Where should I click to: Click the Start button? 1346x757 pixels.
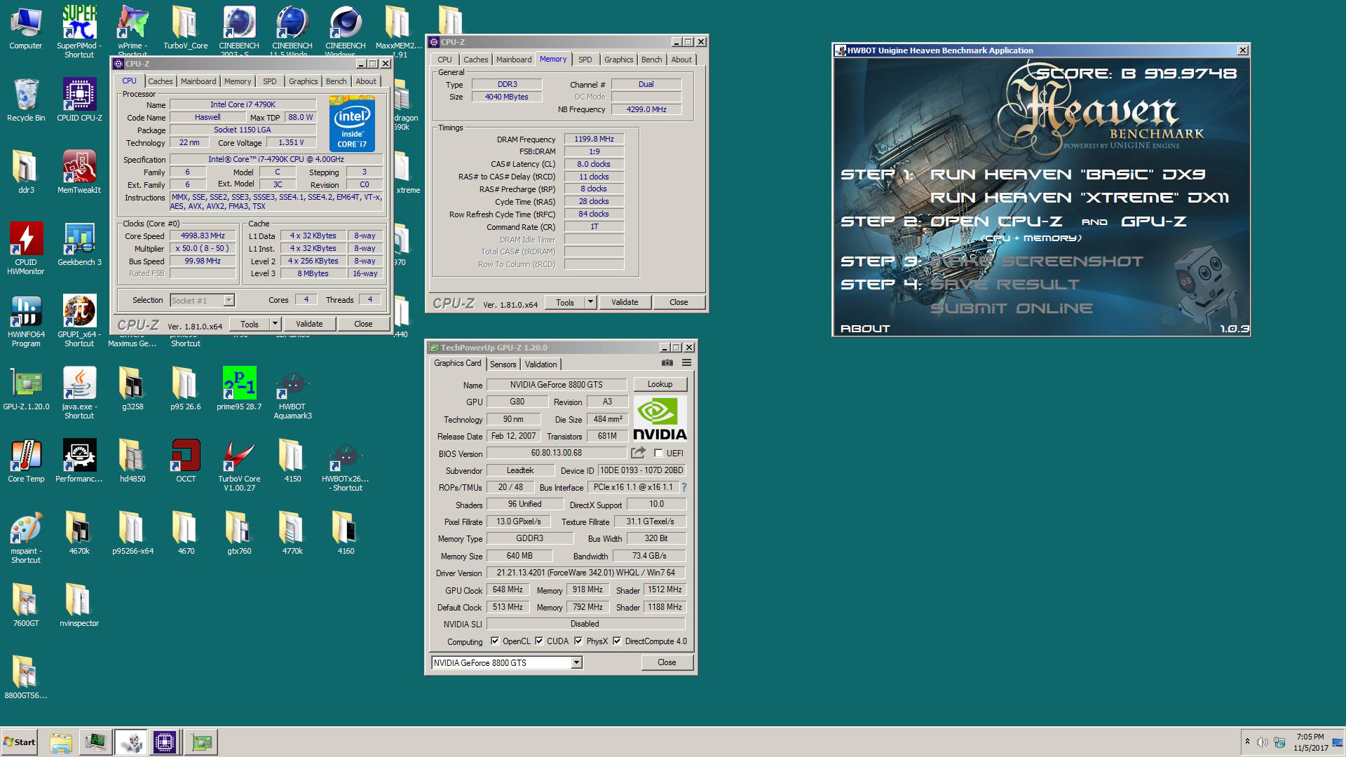(x=20, y=742)
